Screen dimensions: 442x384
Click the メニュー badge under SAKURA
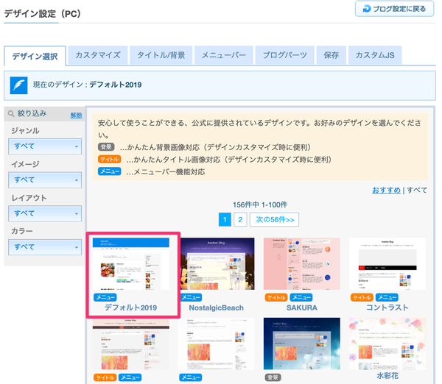[301, 297]
